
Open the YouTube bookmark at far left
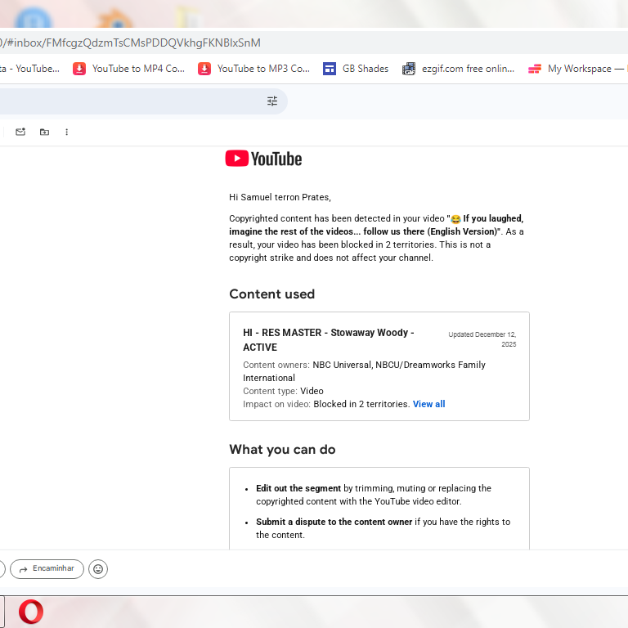[x=29, y=69]
